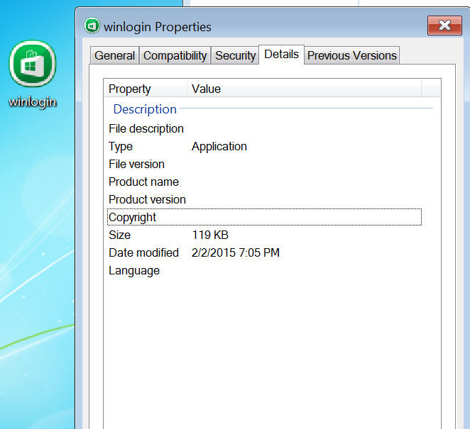Click the 119 KB size value
470x429 pixels.
click(x=210, y=235)
